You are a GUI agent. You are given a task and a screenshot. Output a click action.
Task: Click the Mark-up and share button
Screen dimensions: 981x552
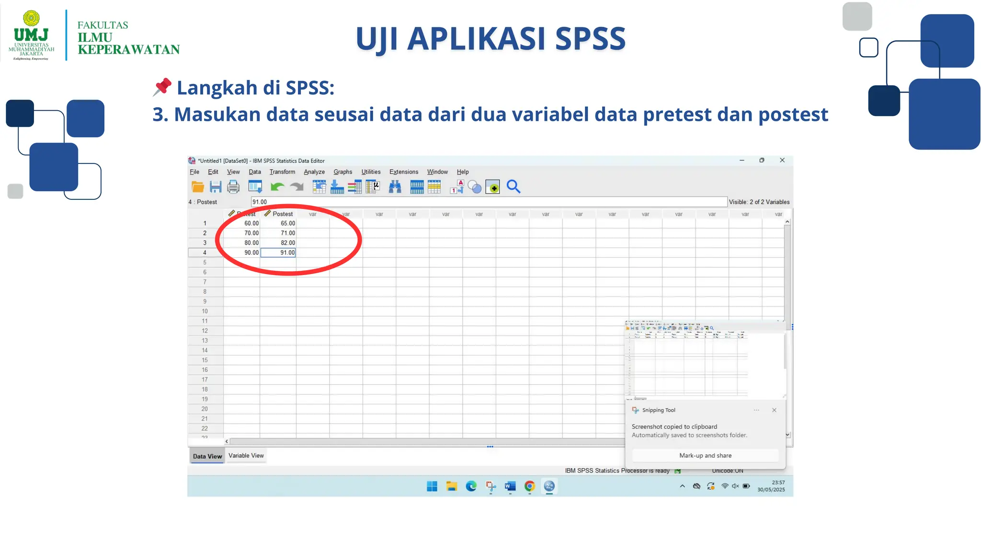pos(705,456)
